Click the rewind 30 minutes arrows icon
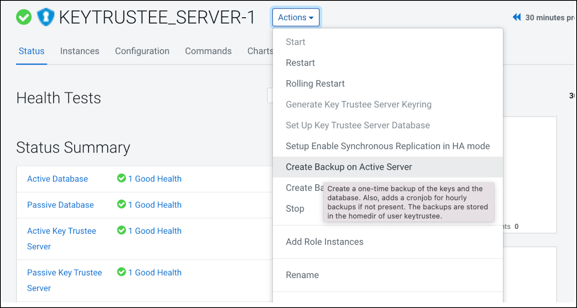 point(517,18)
